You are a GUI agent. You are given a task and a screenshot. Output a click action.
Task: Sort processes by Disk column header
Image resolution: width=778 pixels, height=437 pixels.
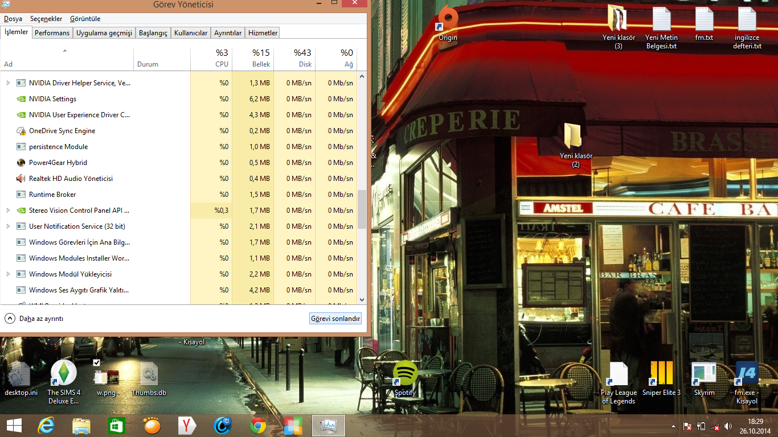pyautogui.click(x=294, y=59)
